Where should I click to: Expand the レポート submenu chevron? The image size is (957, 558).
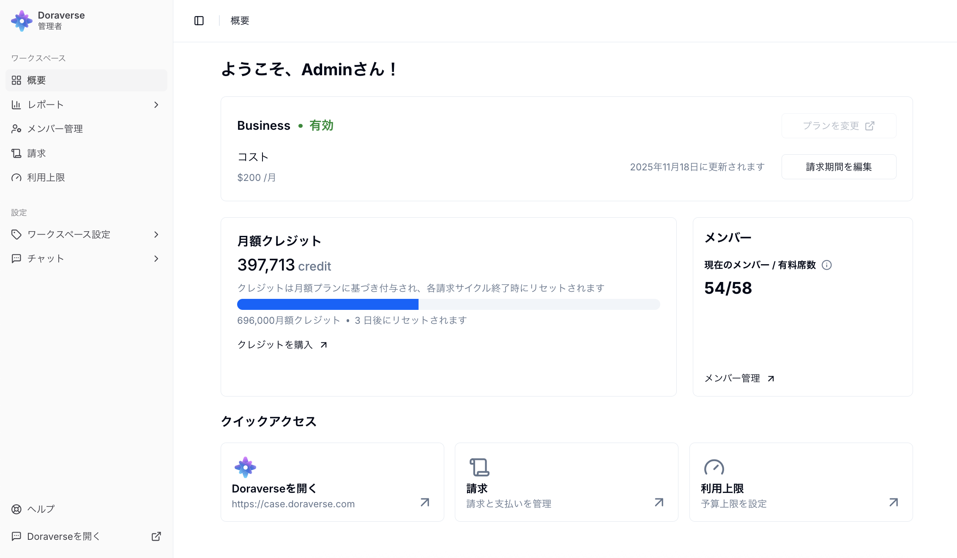click(x=156, y=105)
